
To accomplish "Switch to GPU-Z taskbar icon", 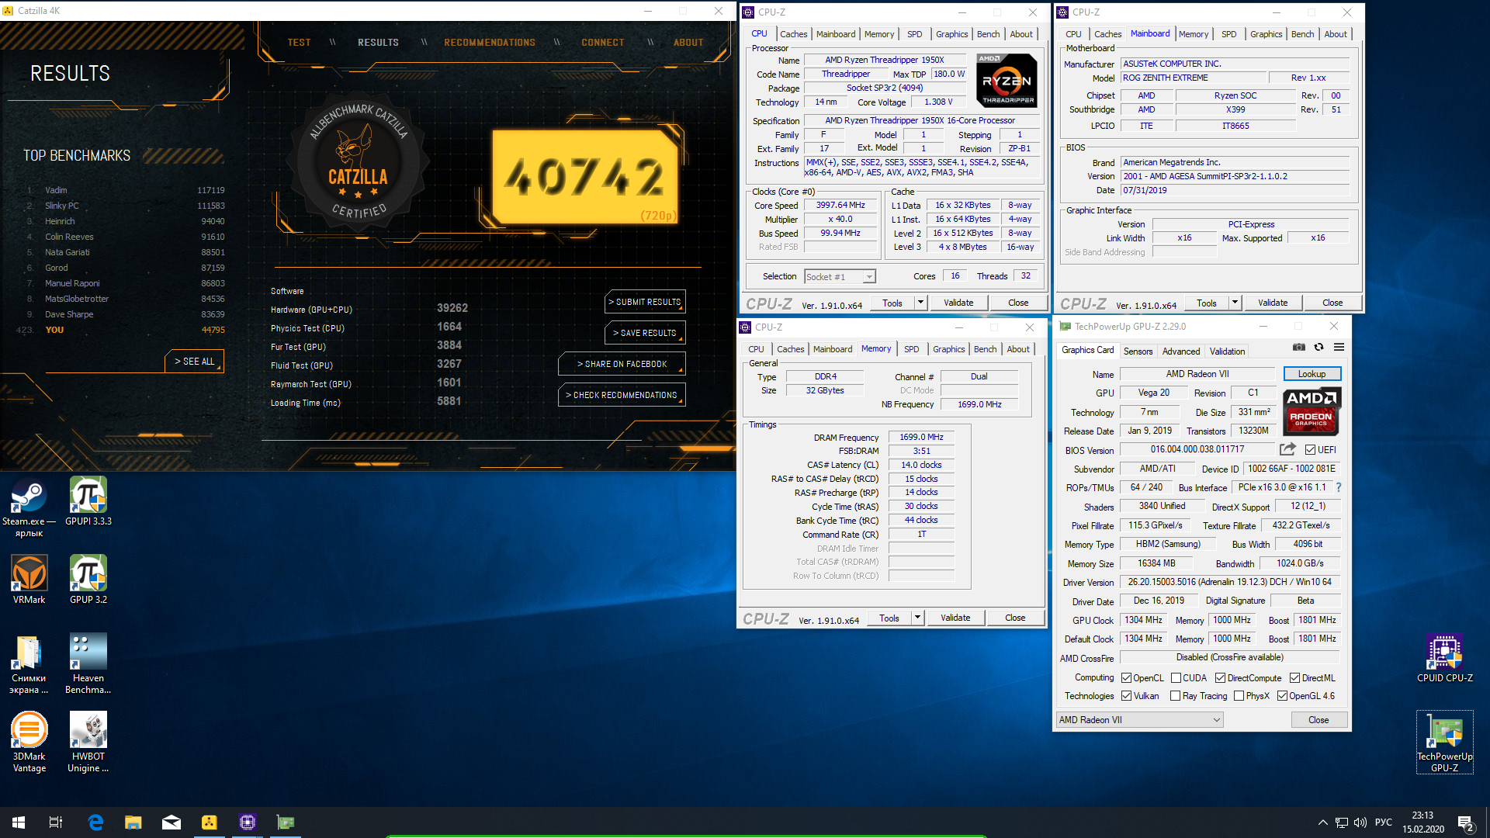I will [286, 822].
